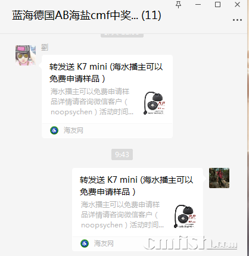Click 海友网 logo icon in sent card
The height and width of the screenshot is (256, 249).
(85, 243)
